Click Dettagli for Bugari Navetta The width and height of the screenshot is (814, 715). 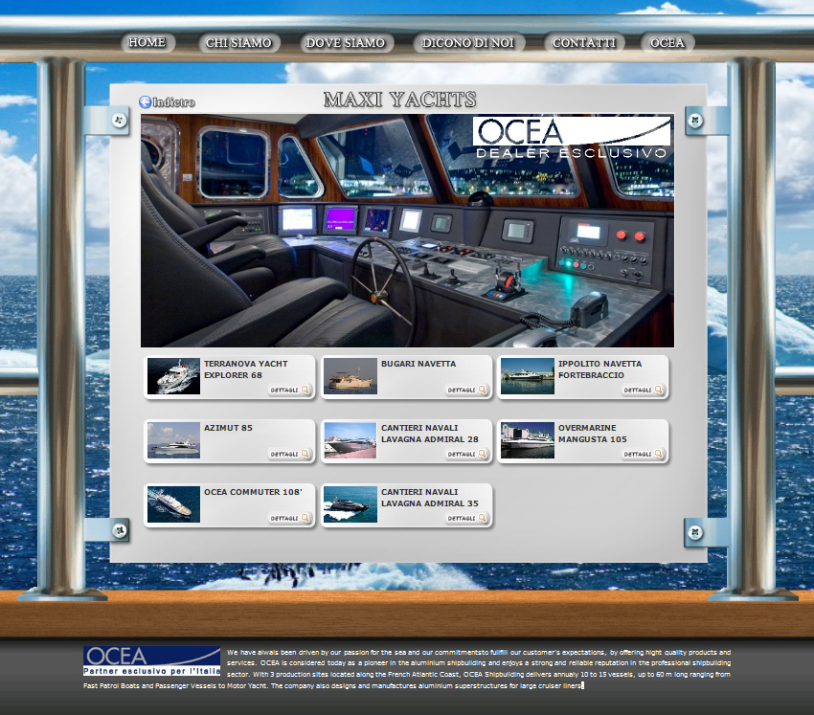[x=467, y=390]
